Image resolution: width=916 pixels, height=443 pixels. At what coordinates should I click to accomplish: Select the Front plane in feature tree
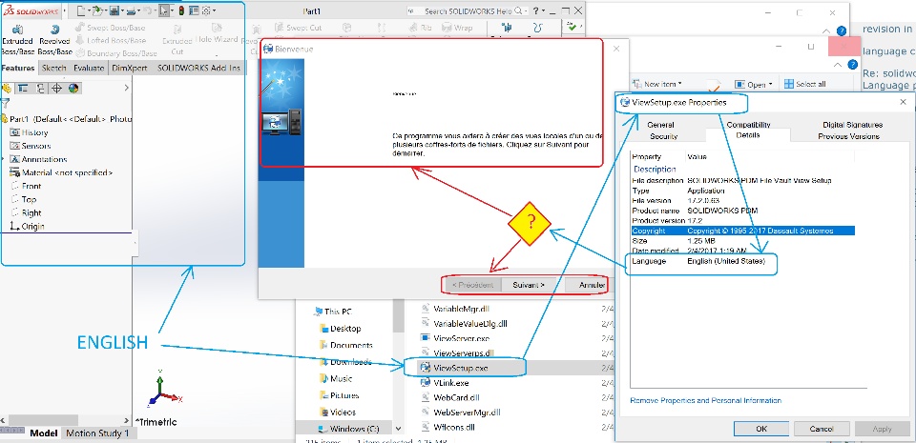(26, 186)
